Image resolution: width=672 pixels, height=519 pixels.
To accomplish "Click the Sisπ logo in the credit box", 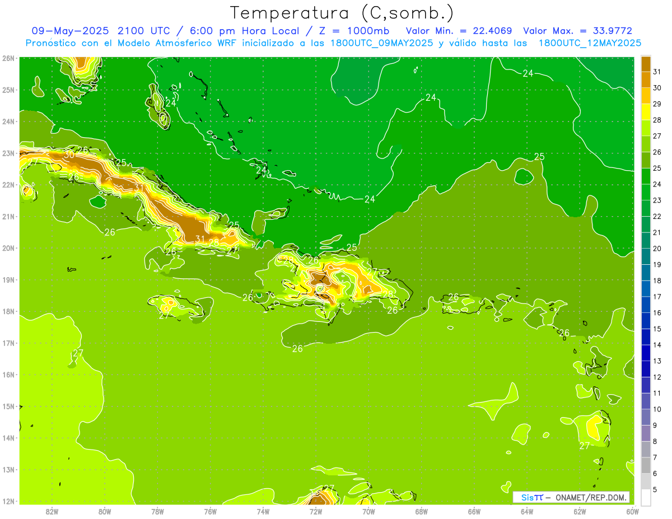I will (532, 497).
